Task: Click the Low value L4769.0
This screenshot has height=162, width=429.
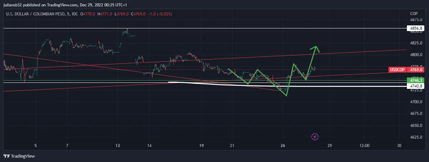Action: click(x=122, y=14)
